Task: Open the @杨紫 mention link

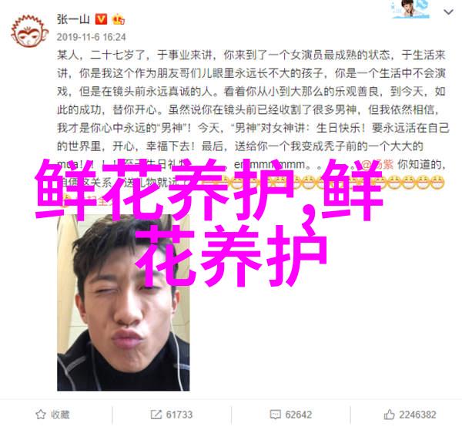Action: click(x=377, y=164)
